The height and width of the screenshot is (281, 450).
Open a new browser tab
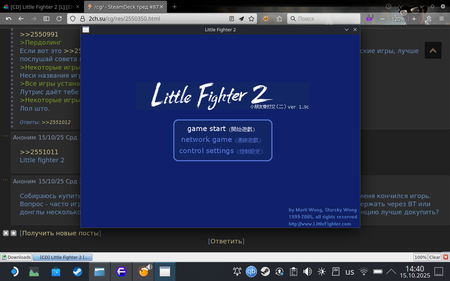coord(175,7)
